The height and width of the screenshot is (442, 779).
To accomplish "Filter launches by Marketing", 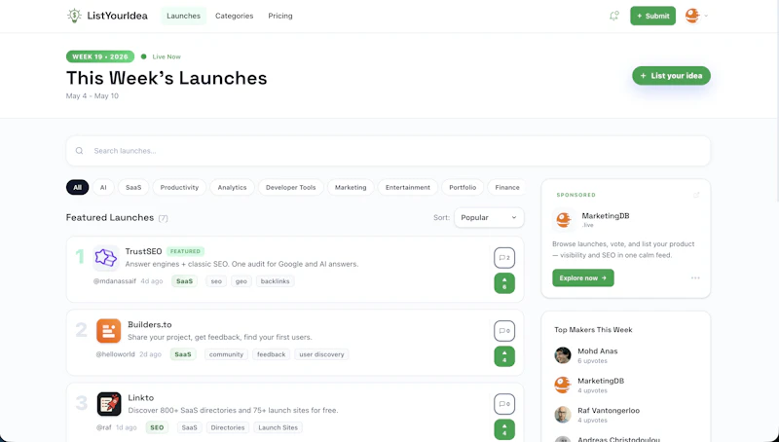I will pos(351,187).
